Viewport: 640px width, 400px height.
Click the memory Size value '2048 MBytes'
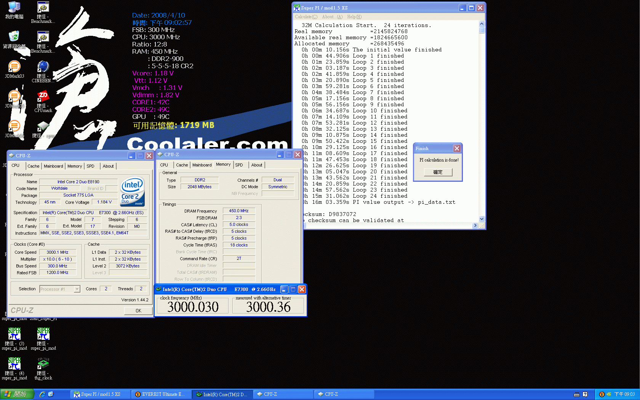pos(199,187)
